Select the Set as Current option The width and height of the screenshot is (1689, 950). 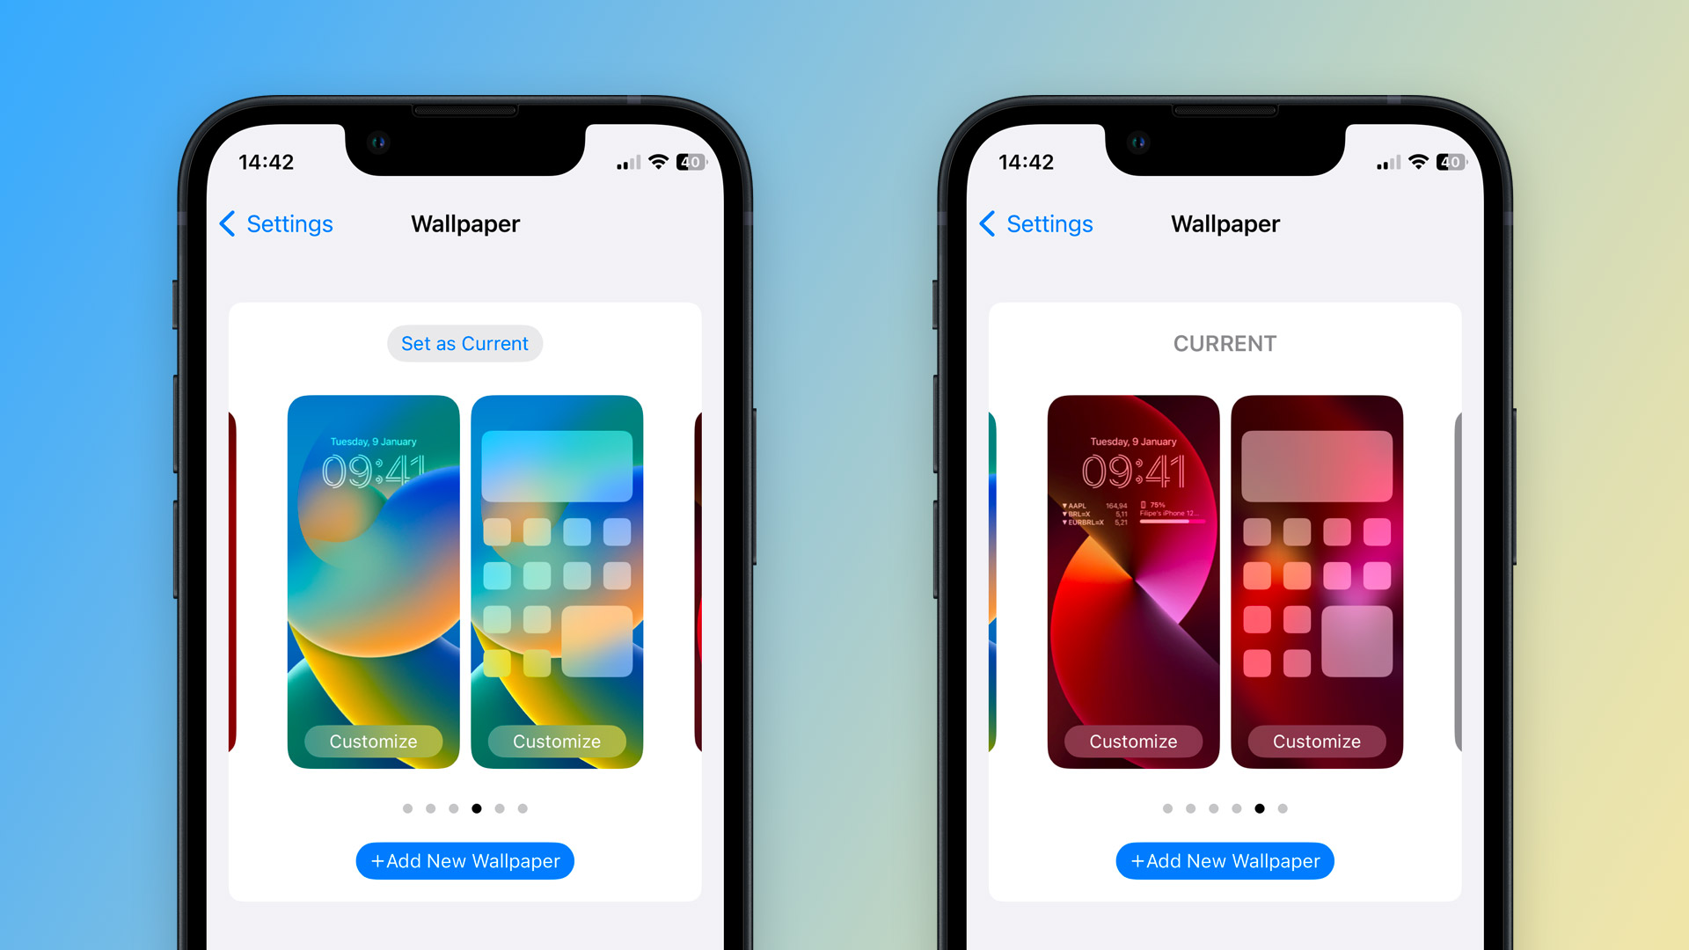[x=467, y=342]
